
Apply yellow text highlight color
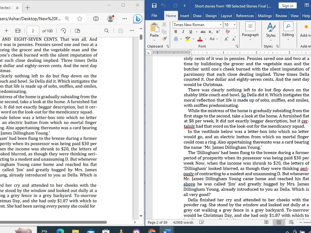pos(188,39)
